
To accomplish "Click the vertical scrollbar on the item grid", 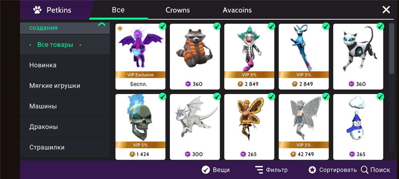I will (x=392, y=48).
